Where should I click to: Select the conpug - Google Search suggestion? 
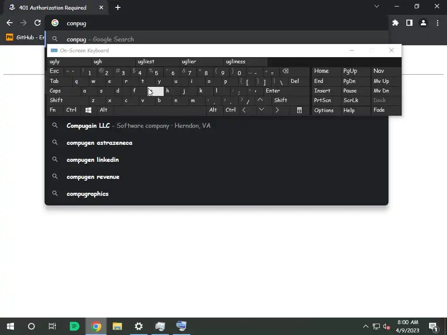click(217, 39)
